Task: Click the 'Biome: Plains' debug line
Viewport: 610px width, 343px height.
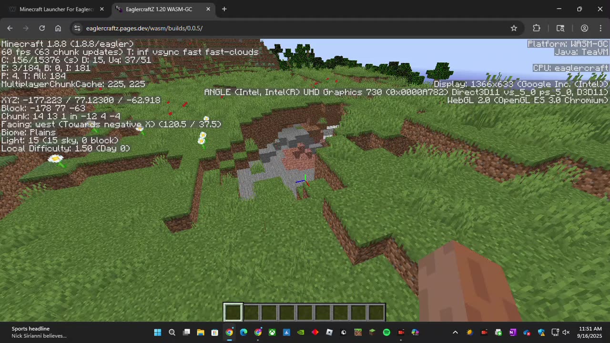Action: click(x=29, y=132)
